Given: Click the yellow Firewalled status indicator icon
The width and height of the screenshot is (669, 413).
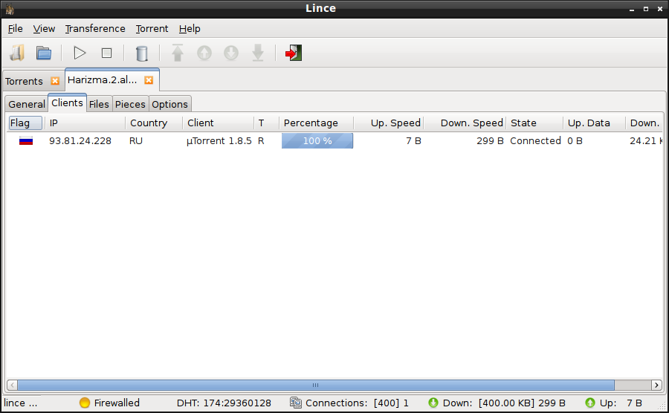Looking at the screenshot, I should pyautogui.click(x=85, y=403).
